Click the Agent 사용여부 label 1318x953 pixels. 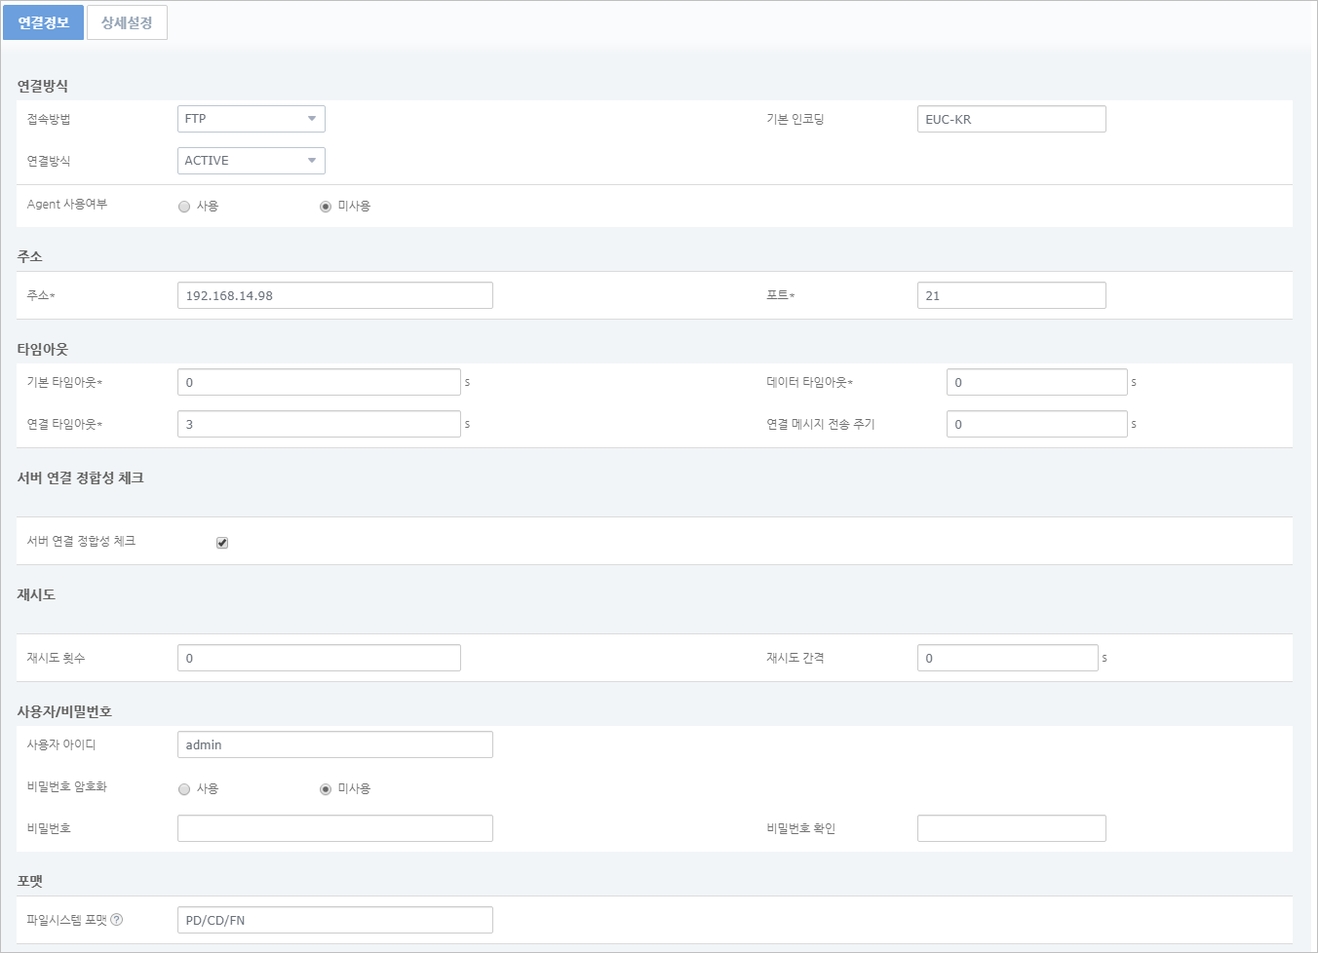click(67, 204)
